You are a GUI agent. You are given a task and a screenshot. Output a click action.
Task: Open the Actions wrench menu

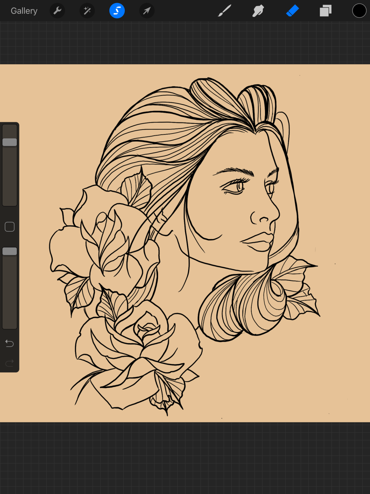pos(57,11)
